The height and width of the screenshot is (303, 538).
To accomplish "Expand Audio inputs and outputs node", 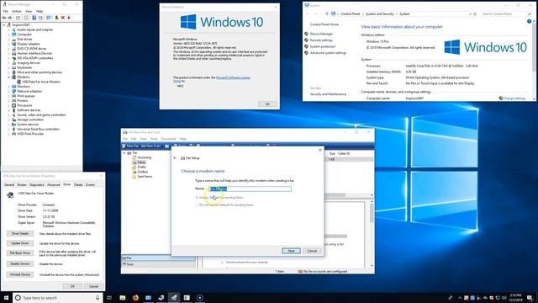I will click(9, 30).
